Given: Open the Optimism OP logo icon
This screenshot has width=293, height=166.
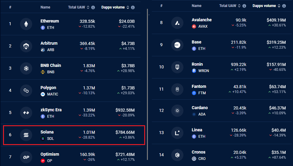Looking at the screenshot, I should (x=26, y=157).
